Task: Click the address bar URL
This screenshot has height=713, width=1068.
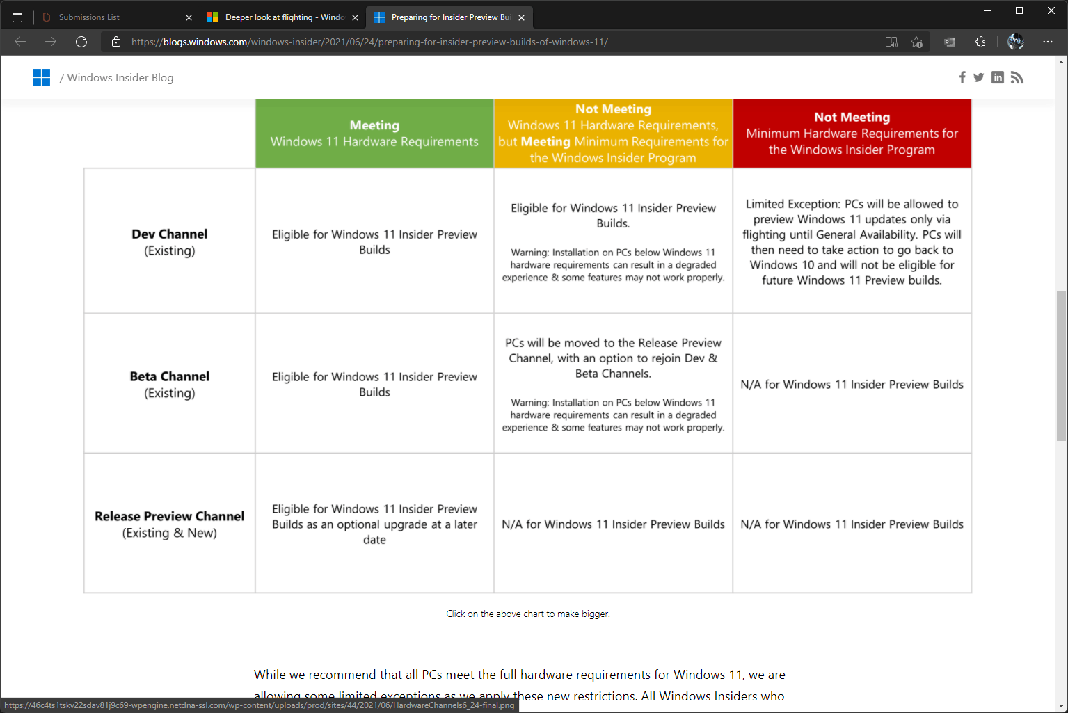Action: pos(369,42)
